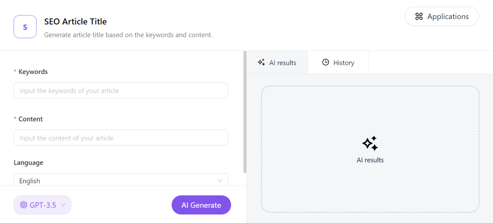Expand the Language dropdown chevron
The image size is (493, 223).
click(x=220, y=181)
